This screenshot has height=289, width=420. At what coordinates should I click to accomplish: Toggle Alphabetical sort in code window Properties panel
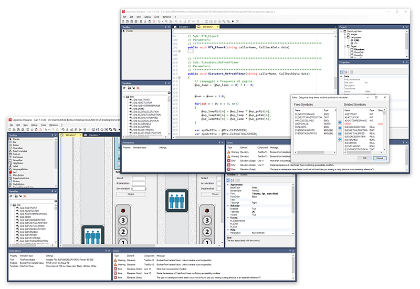click(346, 72)
